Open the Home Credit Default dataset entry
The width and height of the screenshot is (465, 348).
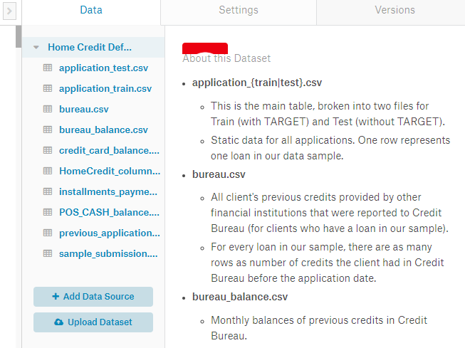pos(90,48)
